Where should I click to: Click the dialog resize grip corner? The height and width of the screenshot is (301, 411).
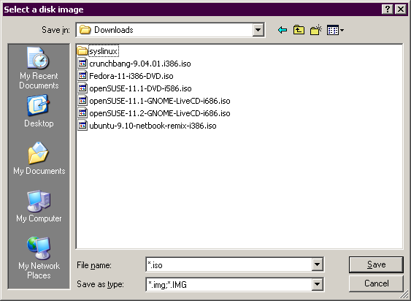click(404, 294)
